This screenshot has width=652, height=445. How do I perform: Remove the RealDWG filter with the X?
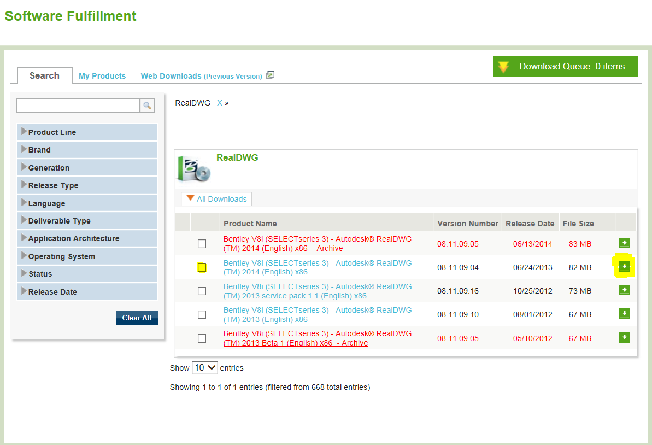coord(219,103)
